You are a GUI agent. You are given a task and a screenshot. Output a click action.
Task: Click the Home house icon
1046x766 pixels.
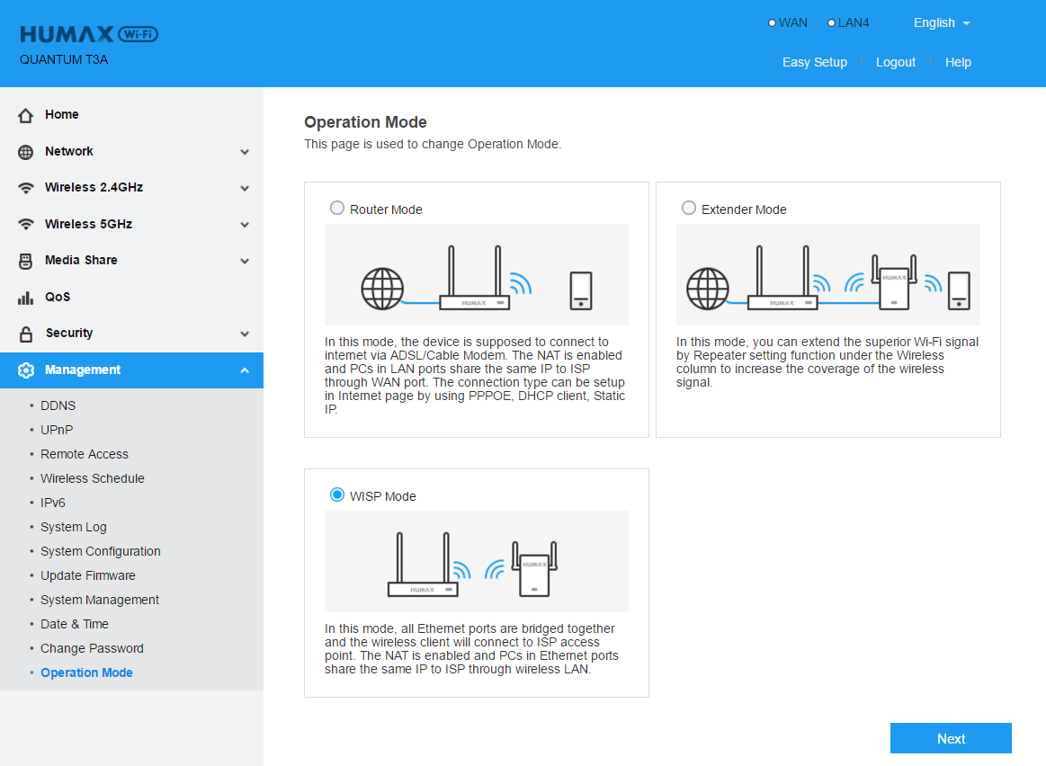click(25, 115)
